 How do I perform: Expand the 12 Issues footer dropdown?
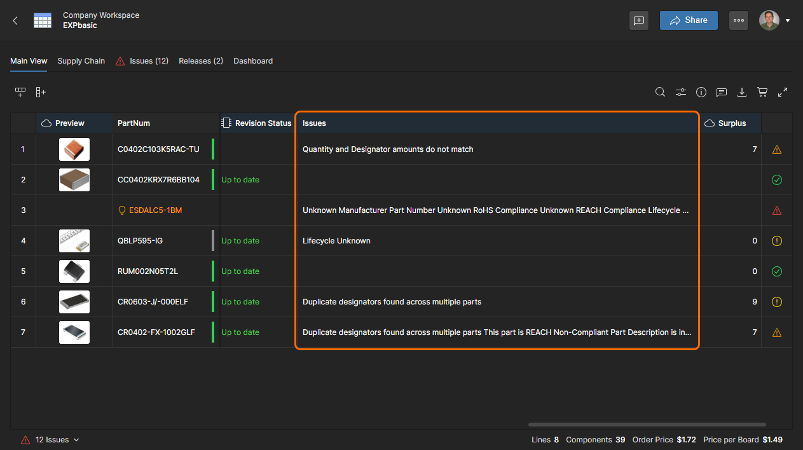51,440
